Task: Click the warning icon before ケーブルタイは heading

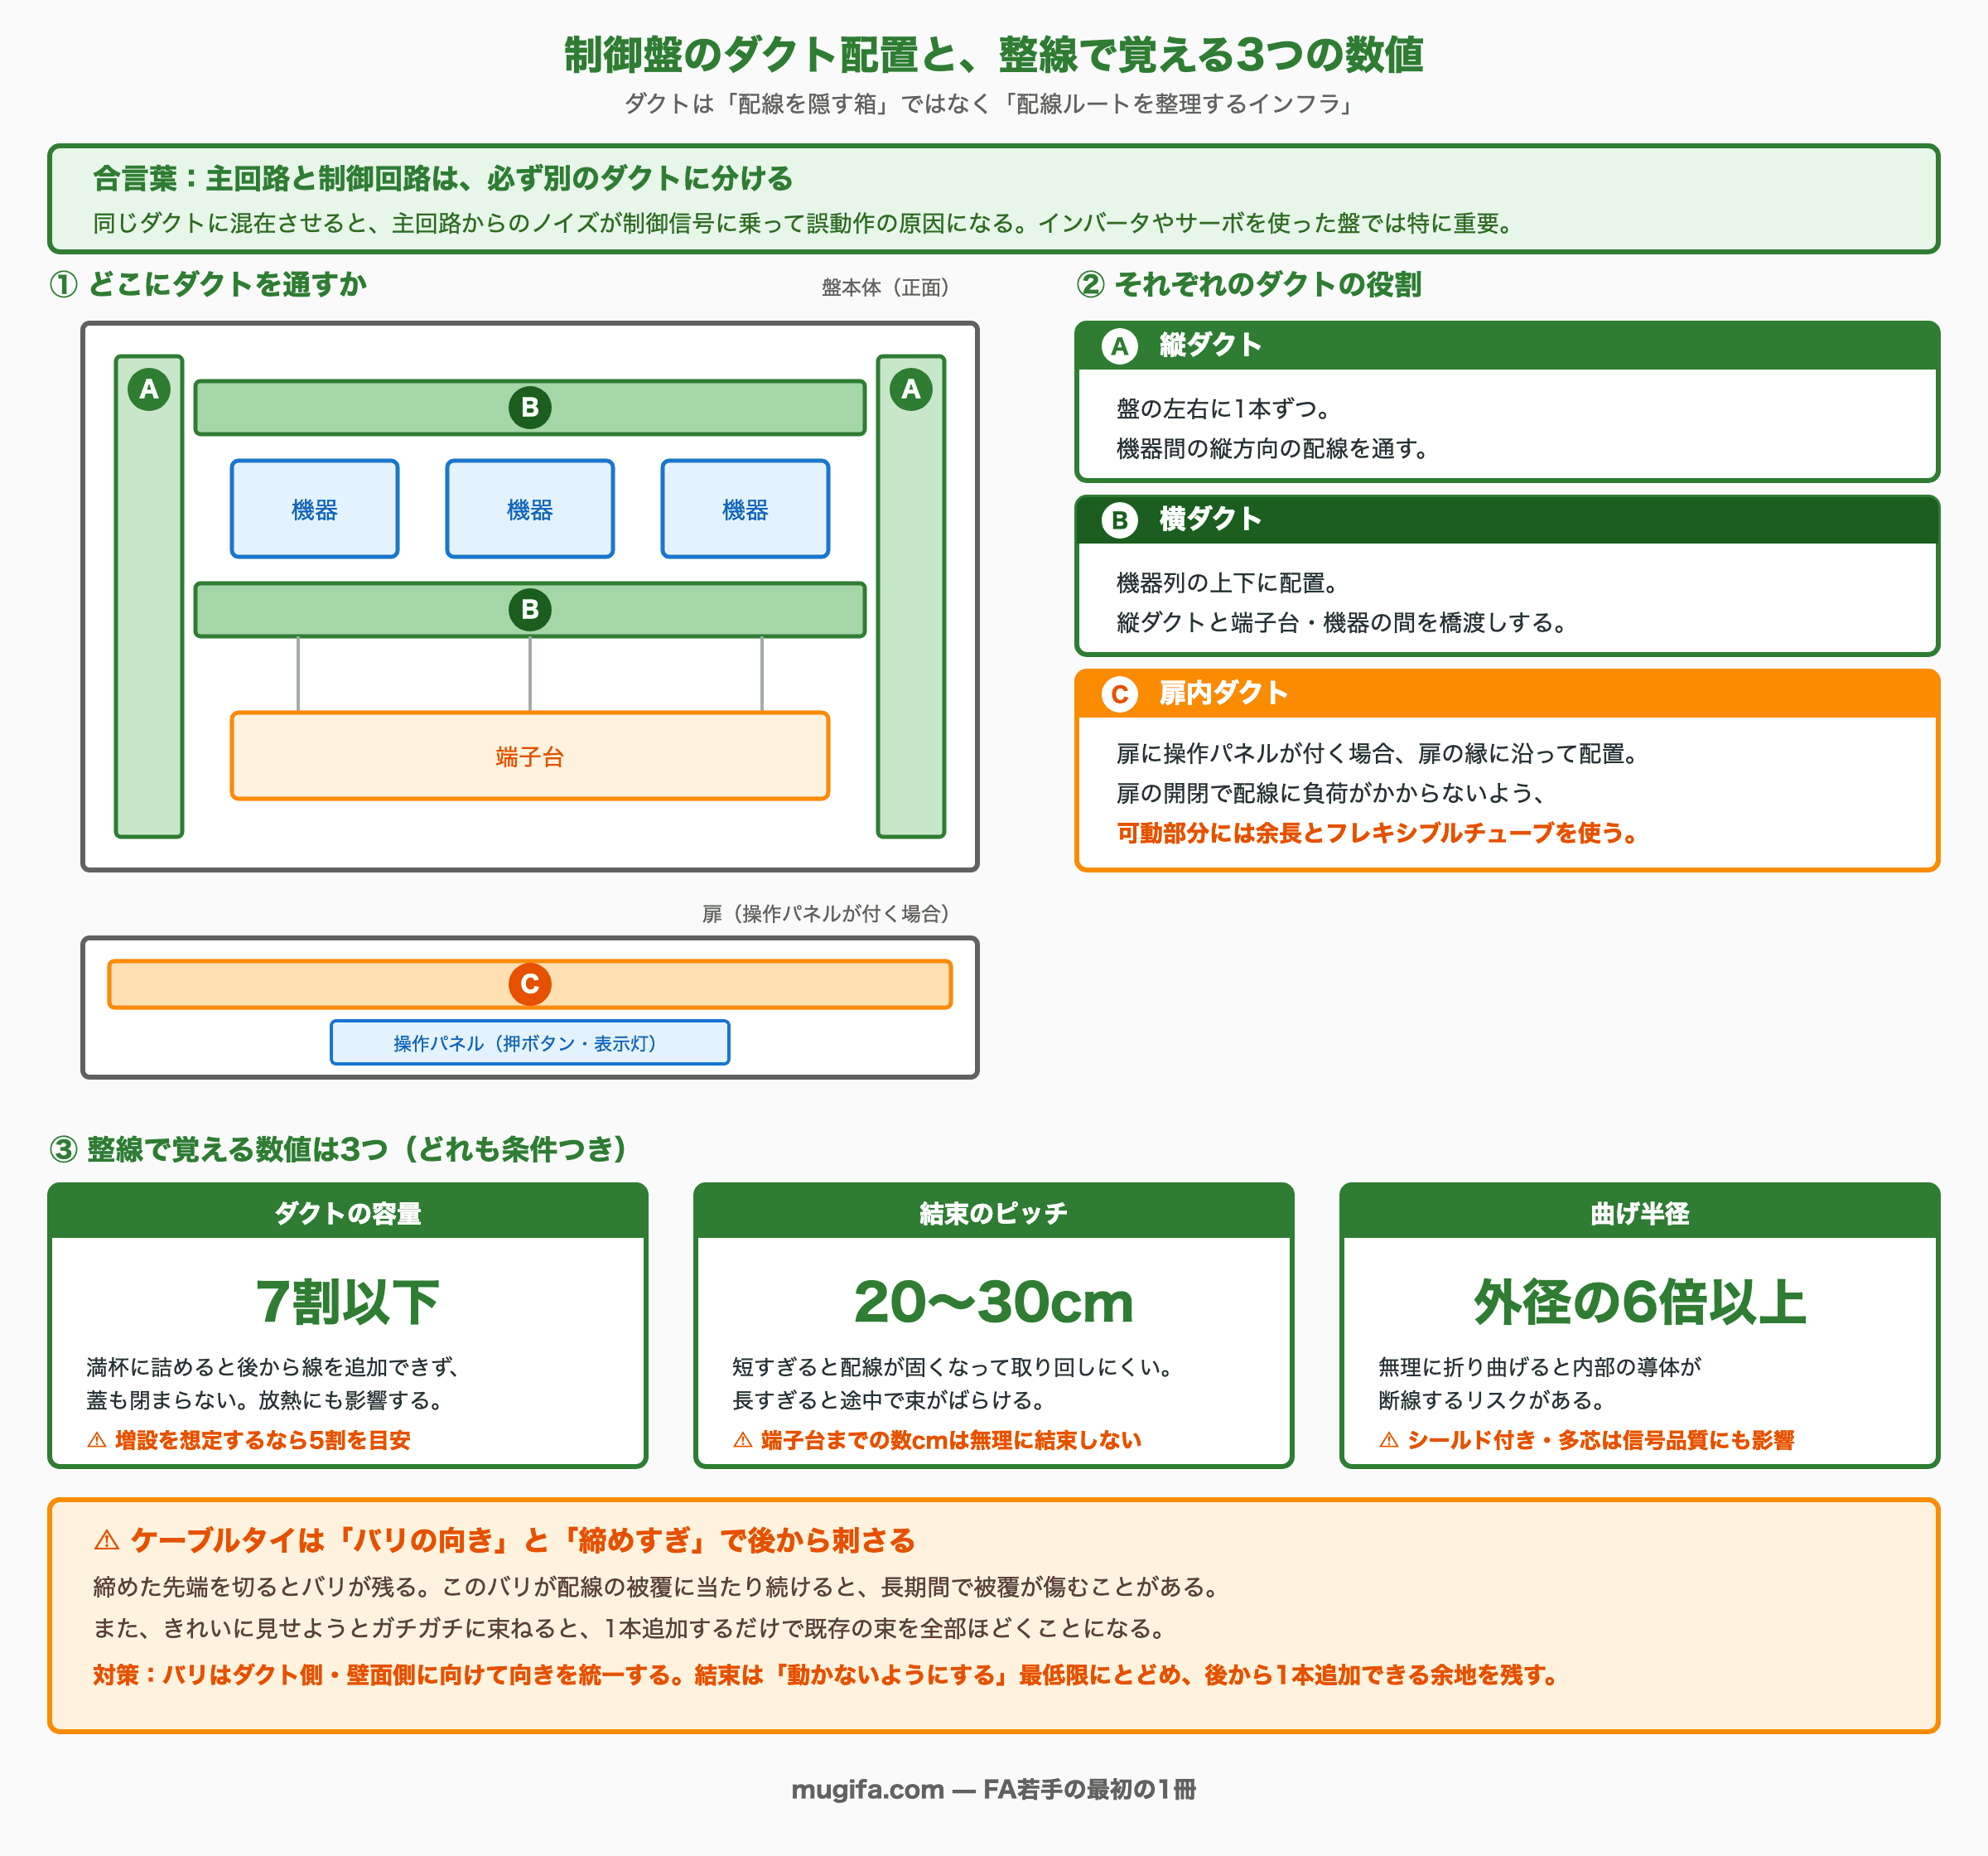Action: [x=107, y=1541]
